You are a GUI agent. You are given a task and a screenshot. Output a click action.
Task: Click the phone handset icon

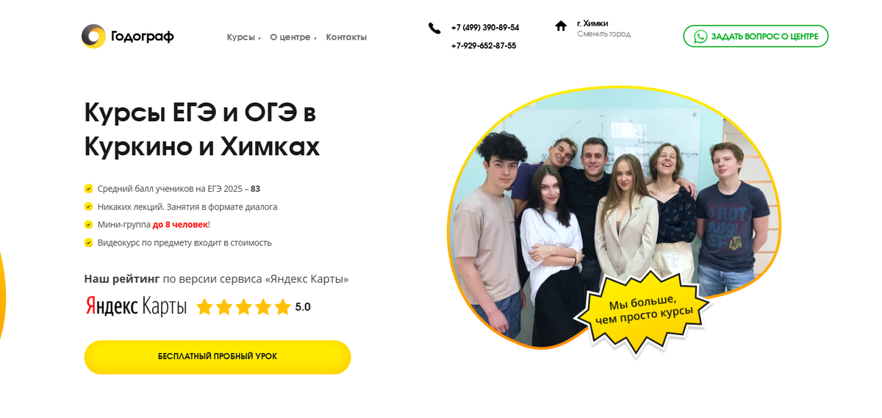click(434, 28)
